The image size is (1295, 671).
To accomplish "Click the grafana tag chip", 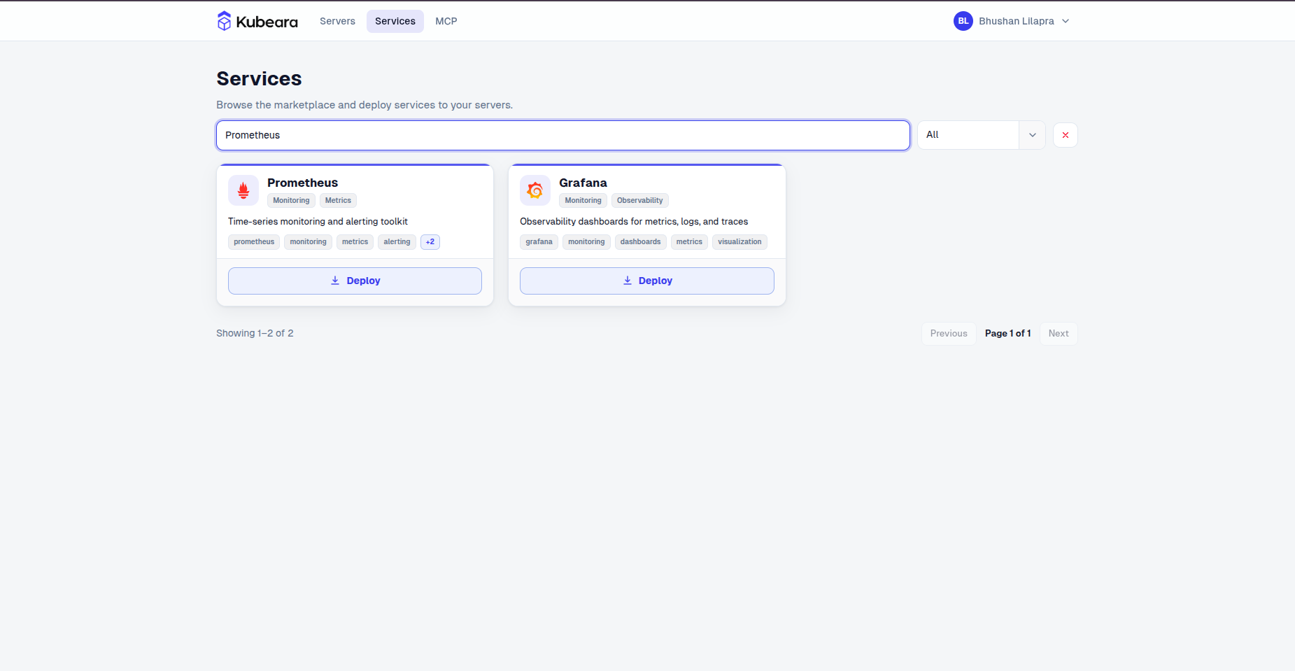I will tap(539, 242).
